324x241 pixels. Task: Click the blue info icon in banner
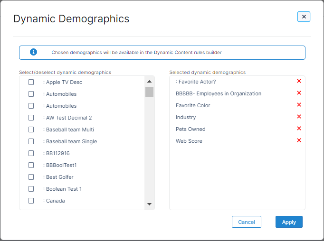click(33, 52)
